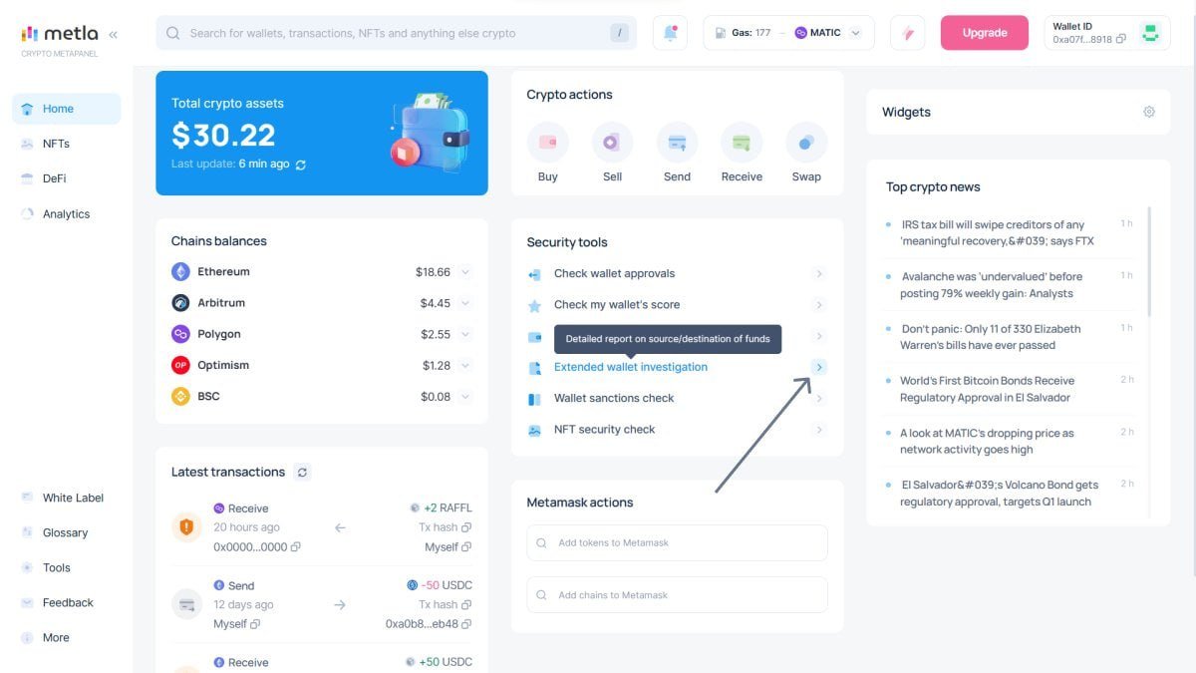Click the Upgrade button
This screenshot has width=1196, height=673.
[x=985, y=33]
